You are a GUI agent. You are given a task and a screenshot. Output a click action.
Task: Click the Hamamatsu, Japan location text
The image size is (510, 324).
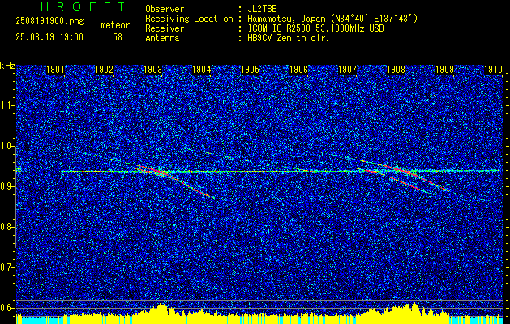[332, 19]
